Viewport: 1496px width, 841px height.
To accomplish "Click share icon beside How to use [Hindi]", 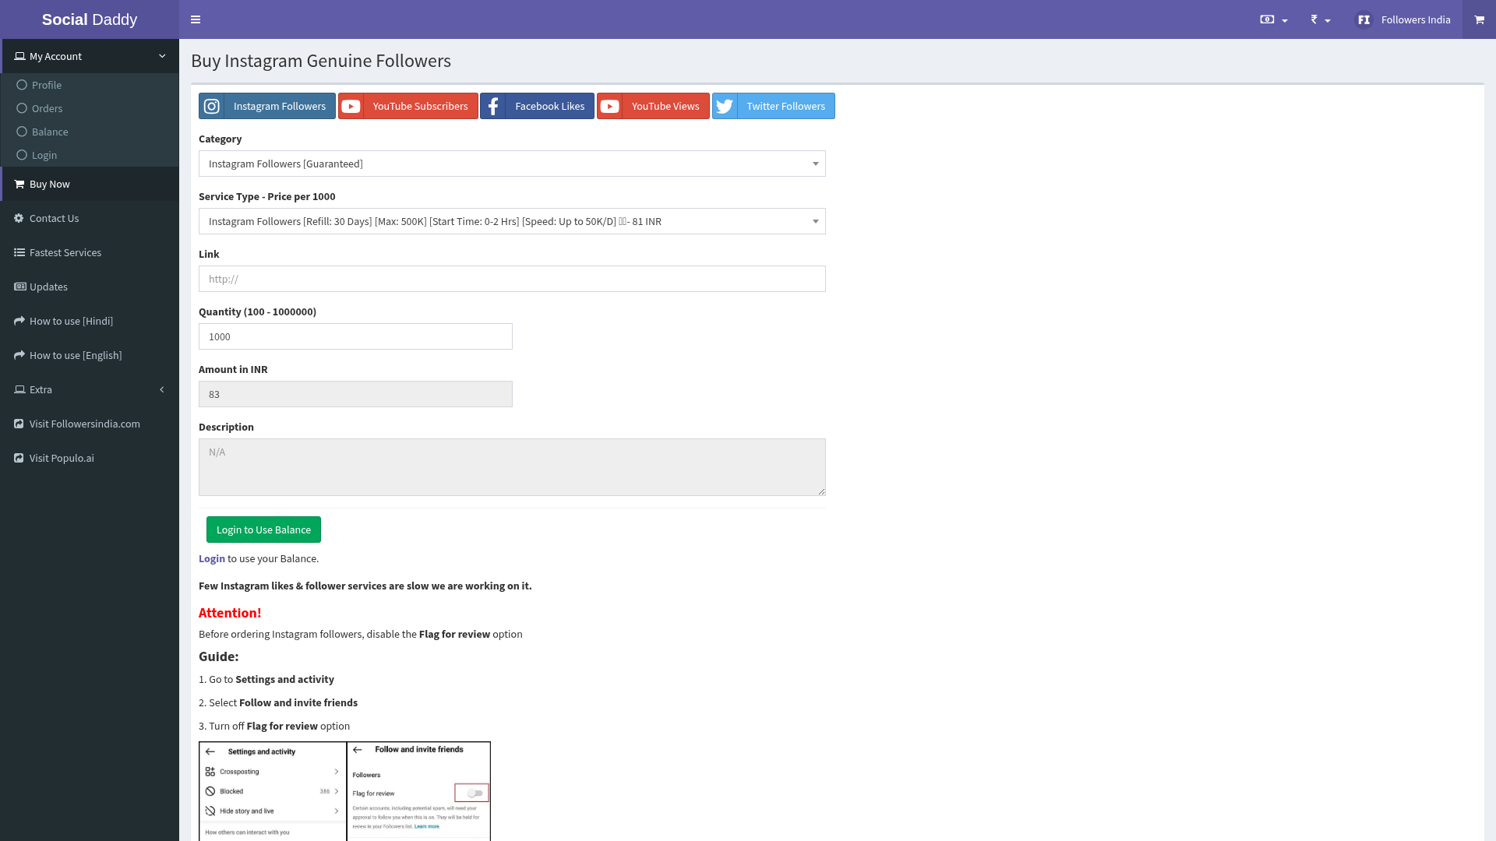I will pos(19,321).
